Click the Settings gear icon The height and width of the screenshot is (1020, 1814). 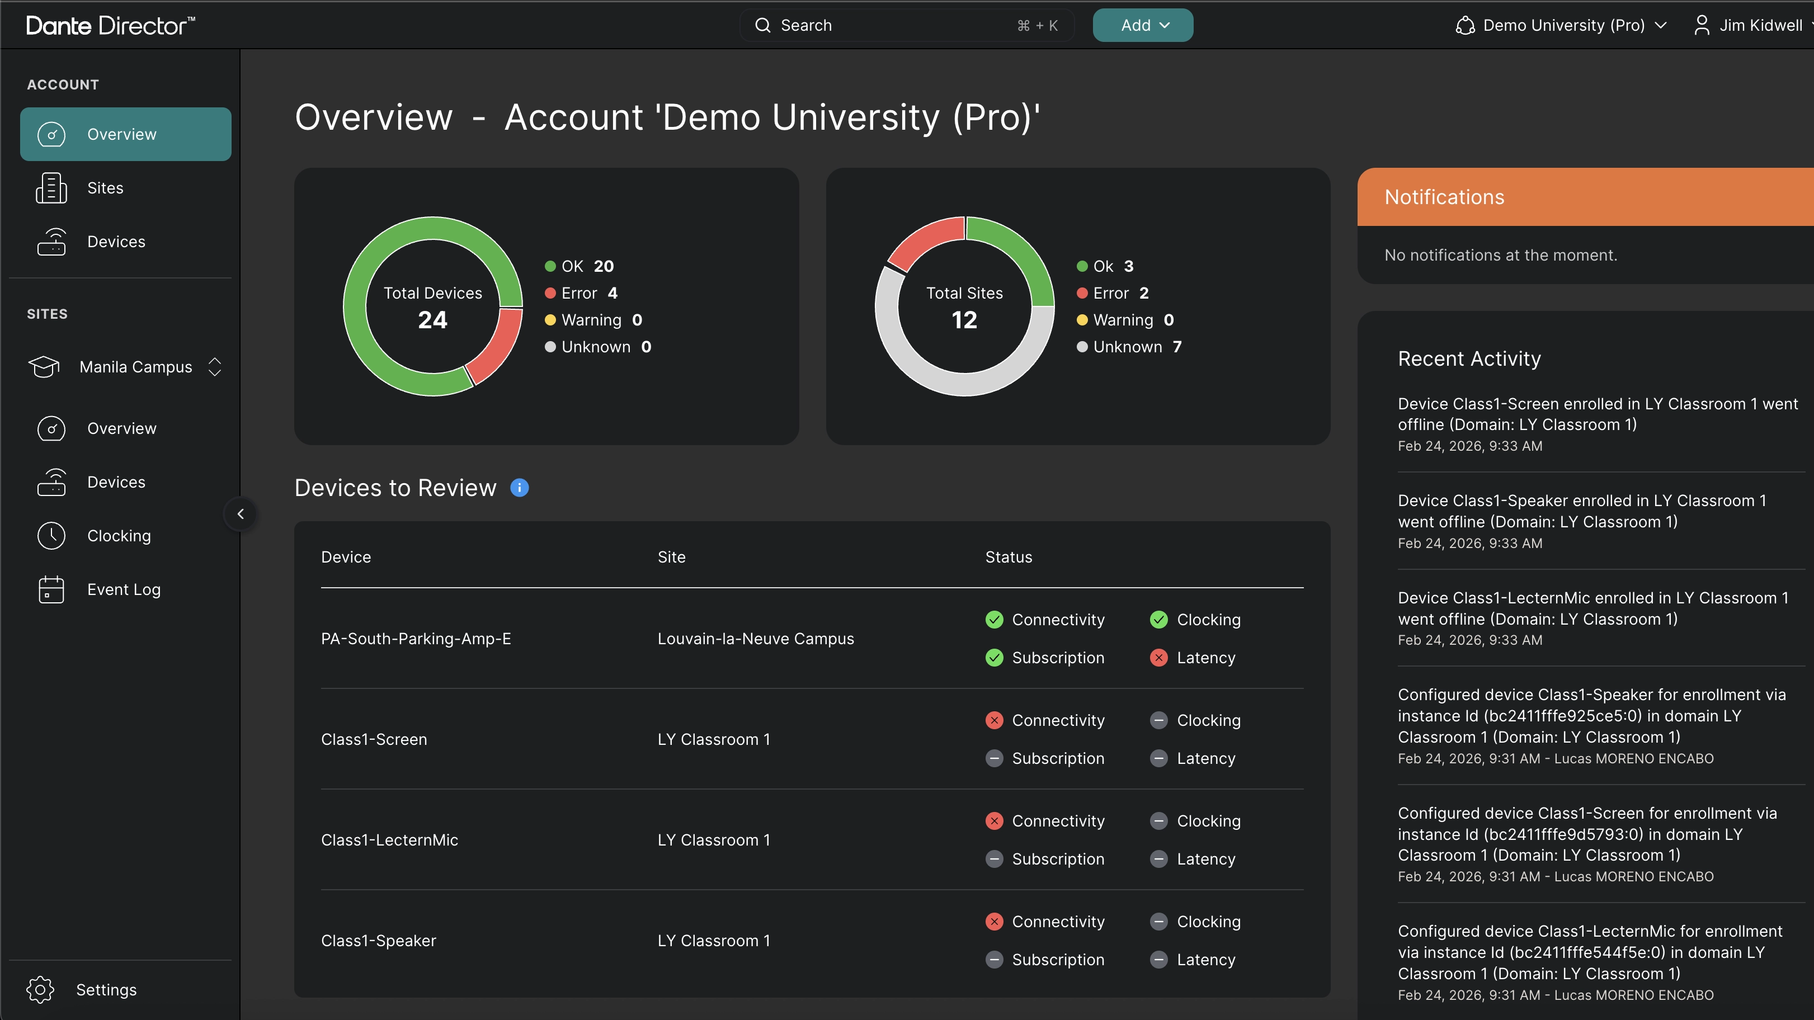tap(40, 989)
